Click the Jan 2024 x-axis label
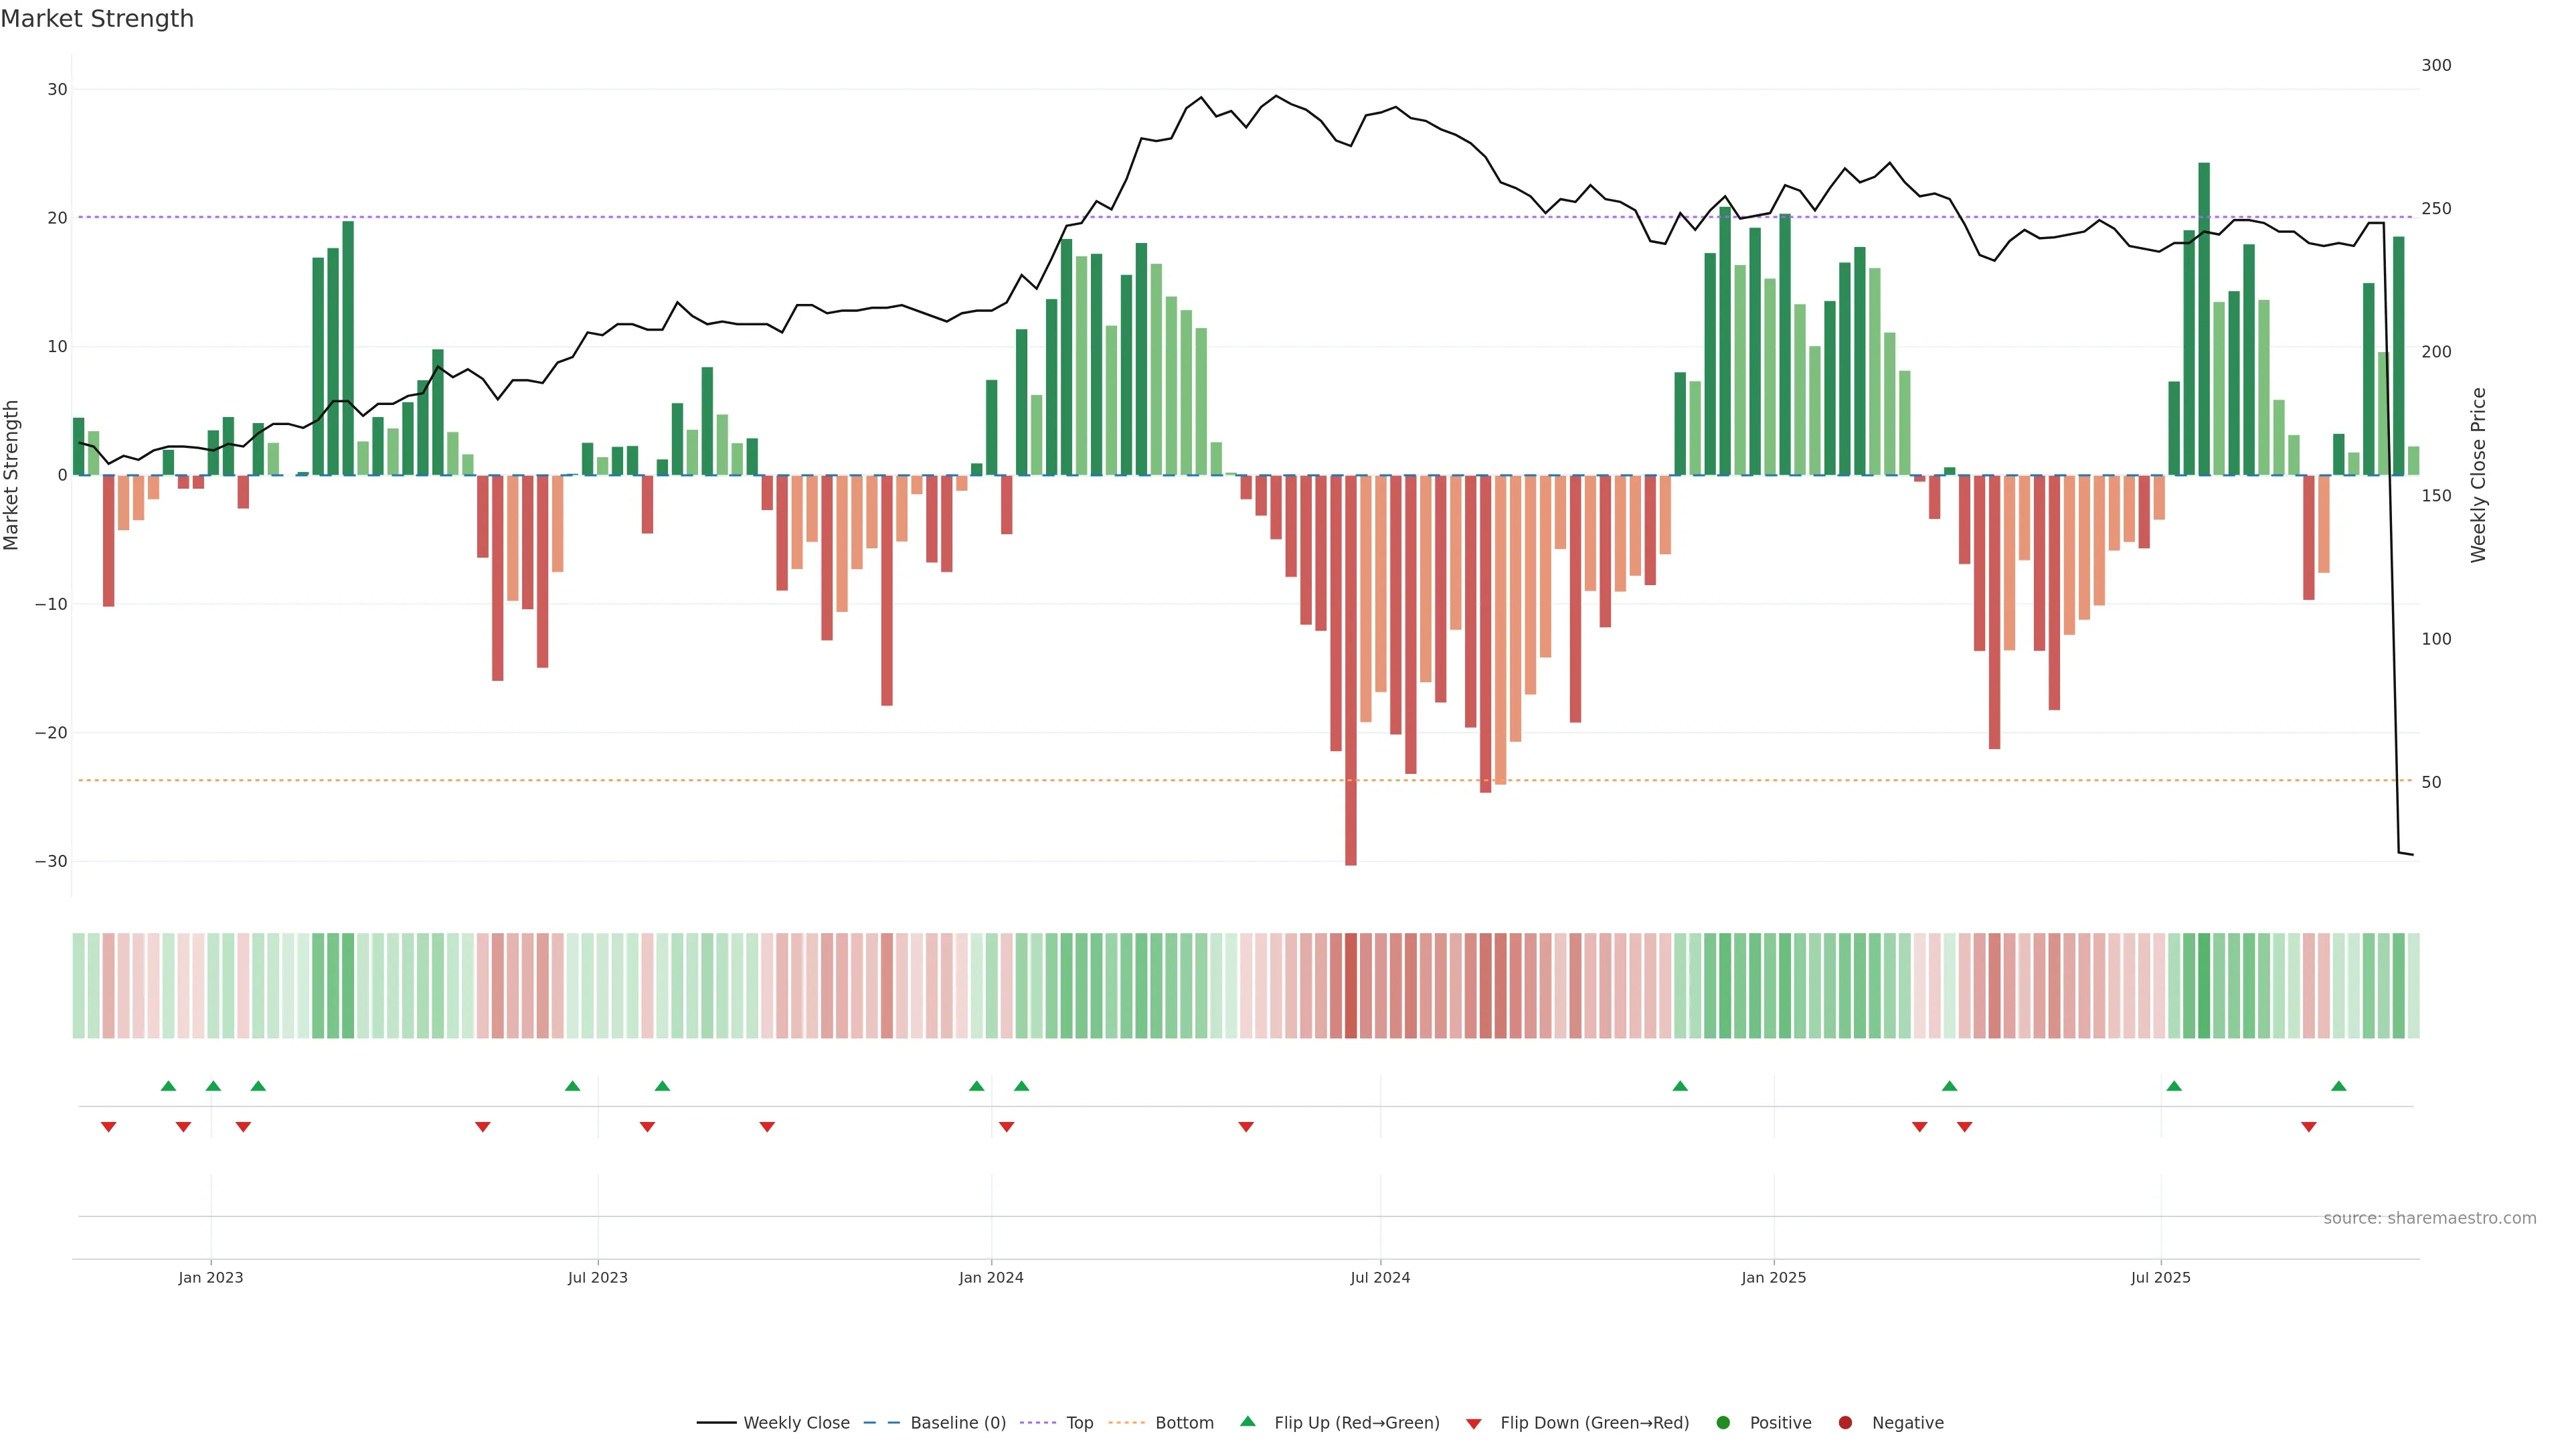 [x=991, y=1277]
